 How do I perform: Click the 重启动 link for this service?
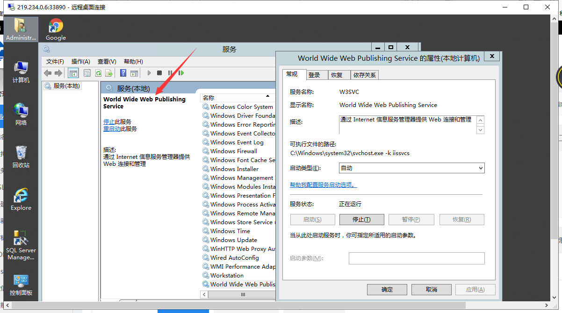pyautogui.click(x=112, y=129)
